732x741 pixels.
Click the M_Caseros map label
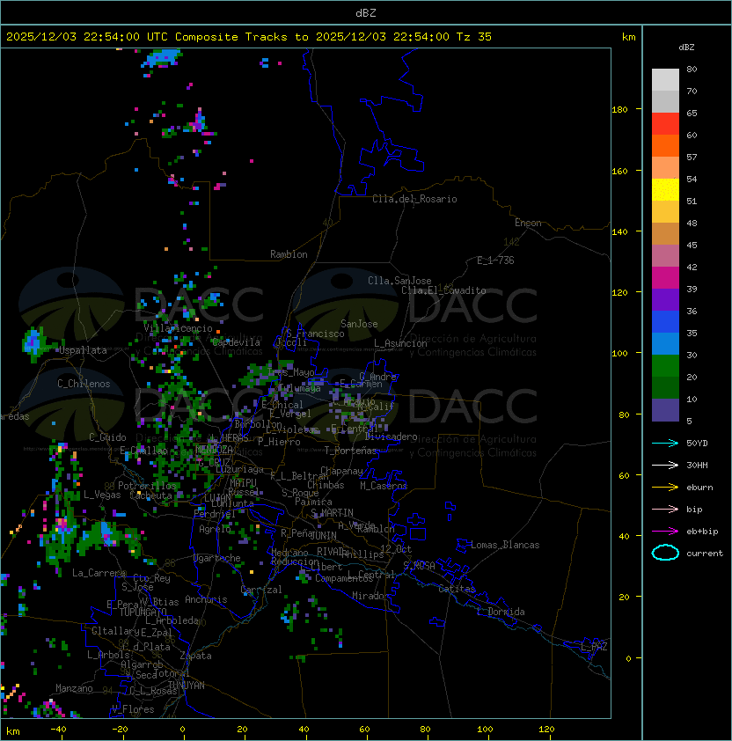384,485
